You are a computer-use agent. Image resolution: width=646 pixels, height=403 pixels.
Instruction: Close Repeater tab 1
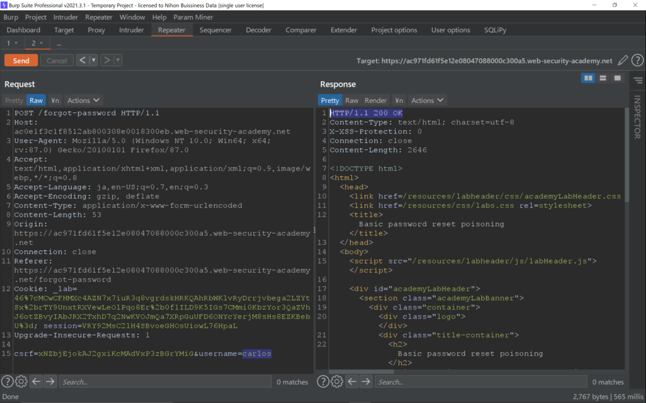point(16,43)
